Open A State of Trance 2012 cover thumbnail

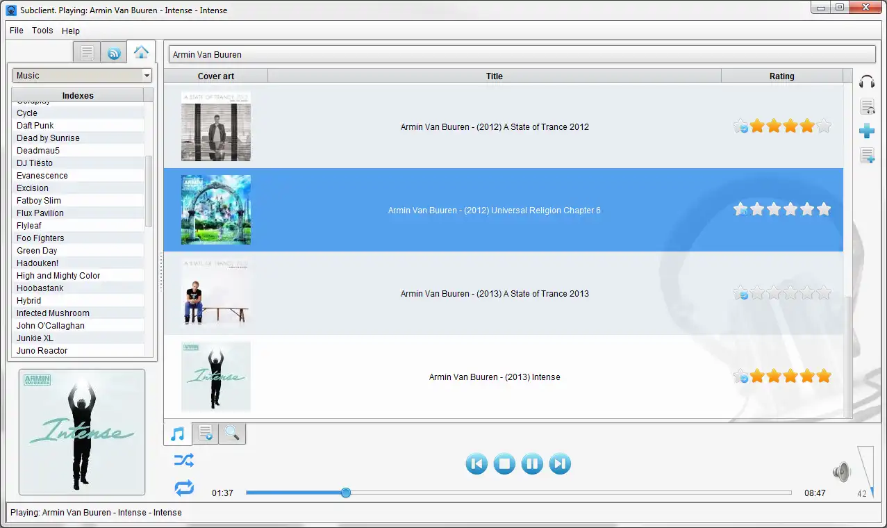pos(216,126)
